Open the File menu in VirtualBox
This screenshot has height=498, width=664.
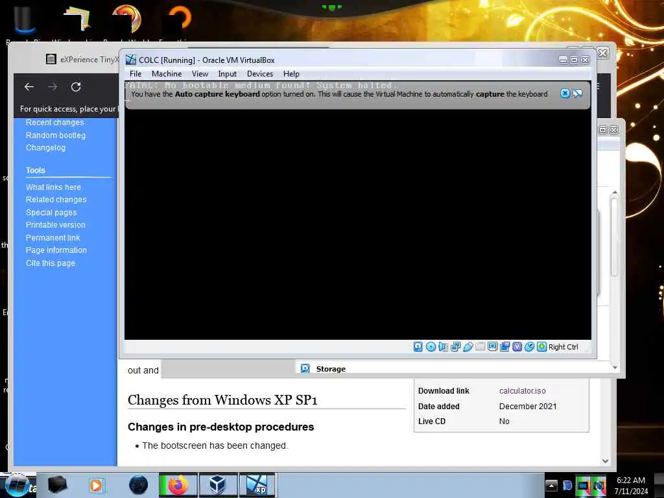click(x=136, y=74)
